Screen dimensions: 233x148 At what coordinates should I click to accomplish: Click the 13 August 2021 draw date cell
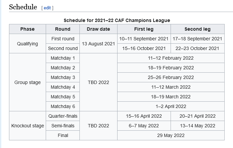point(98,44)
